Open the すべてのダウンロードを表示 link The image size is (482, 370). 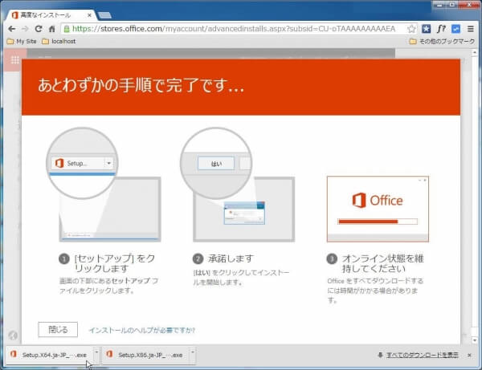[x=422, y=355]
